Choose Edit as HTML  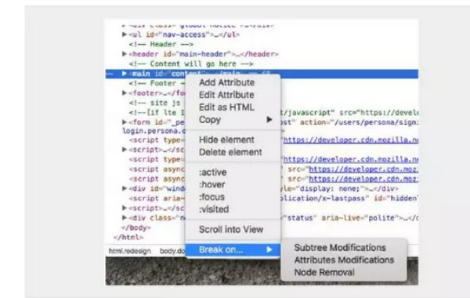pos(226,107)
